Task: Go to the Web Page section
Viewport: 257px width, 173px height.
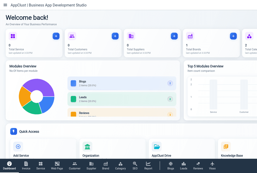Action: [57, 166]
